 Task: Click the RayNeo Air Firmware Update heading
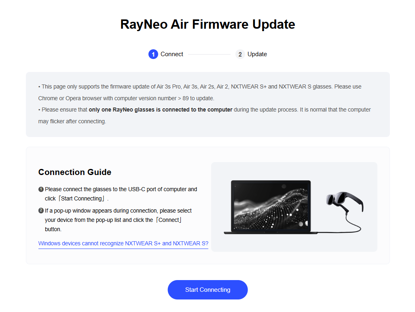coord(207,24)
